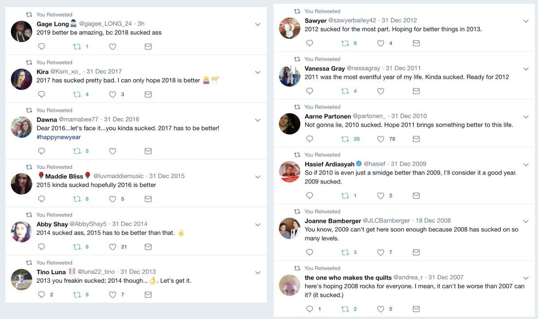Viewport: 538px width, 319px height.
Task: Open the 31 Dec 2010 timestamp
Action: 409,116
